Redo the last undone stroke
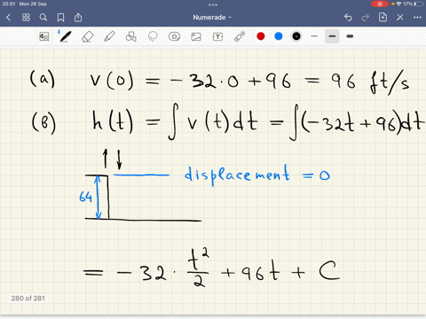 [x=366, y=18]
